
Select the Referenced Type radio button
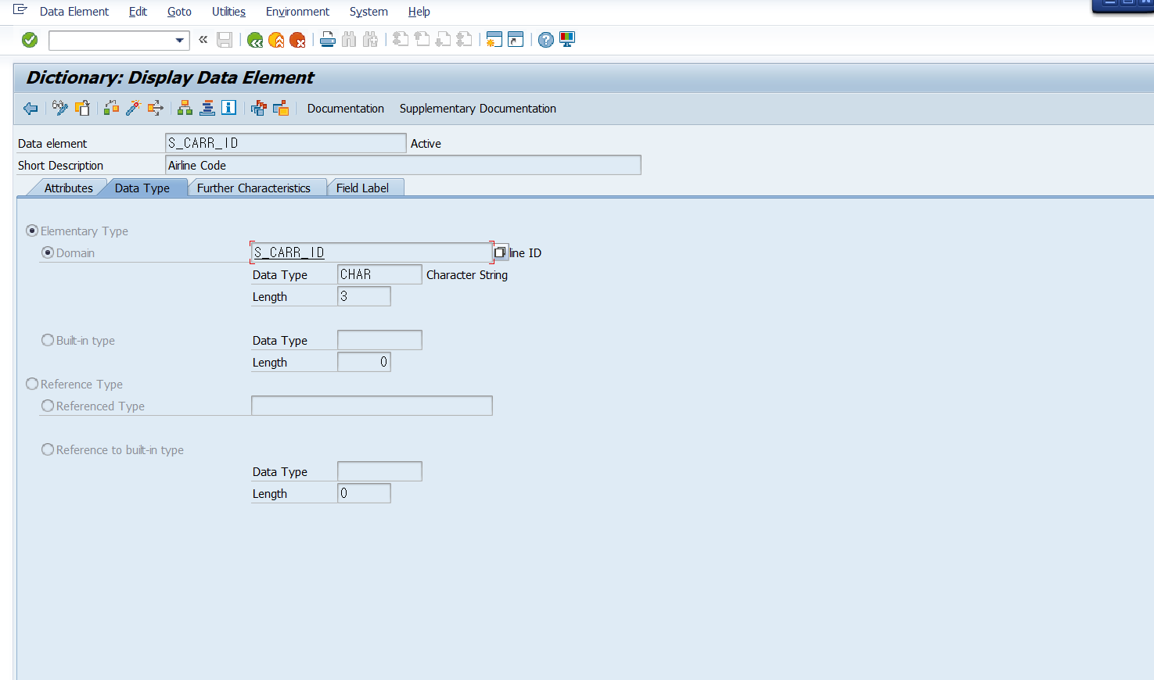click(48, 406)
